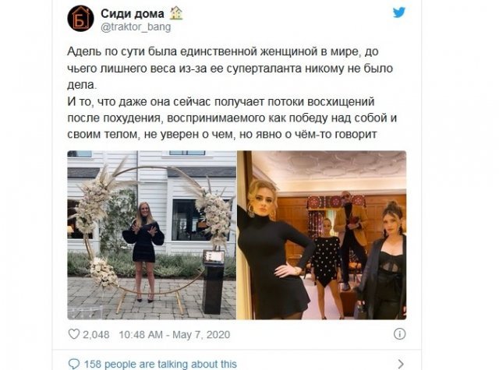Open the tweet info circle icon

click(x=399, y=333)
